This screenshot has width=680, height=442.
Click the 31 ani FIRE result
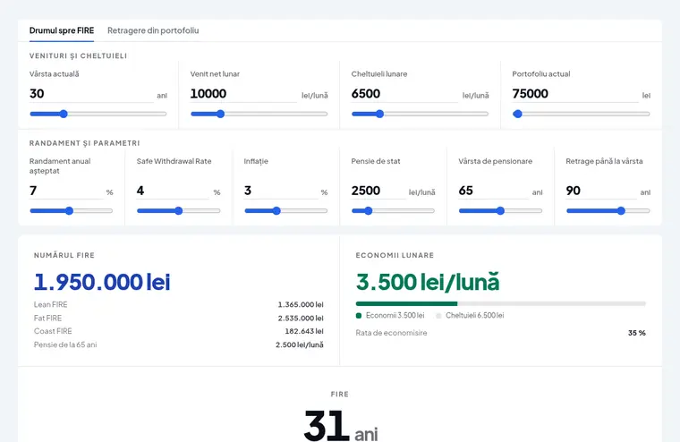(x=340, y=426)
